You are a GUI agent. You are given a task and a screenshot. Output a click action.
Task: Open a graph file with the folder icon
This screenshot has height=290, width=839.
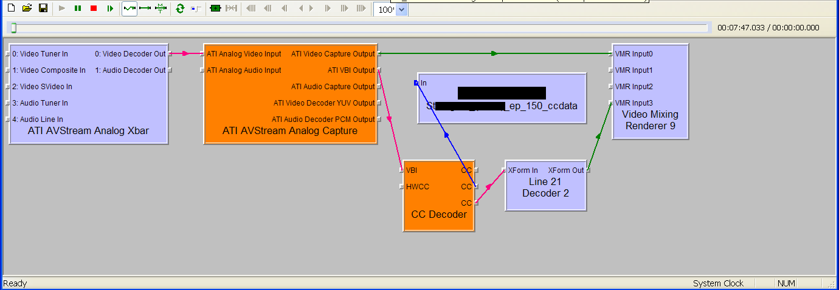pyautogui.click(x=27, y=8)
